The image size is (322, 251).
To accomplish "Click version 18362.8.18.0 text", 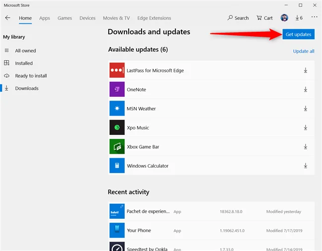I will pos(231,212).
